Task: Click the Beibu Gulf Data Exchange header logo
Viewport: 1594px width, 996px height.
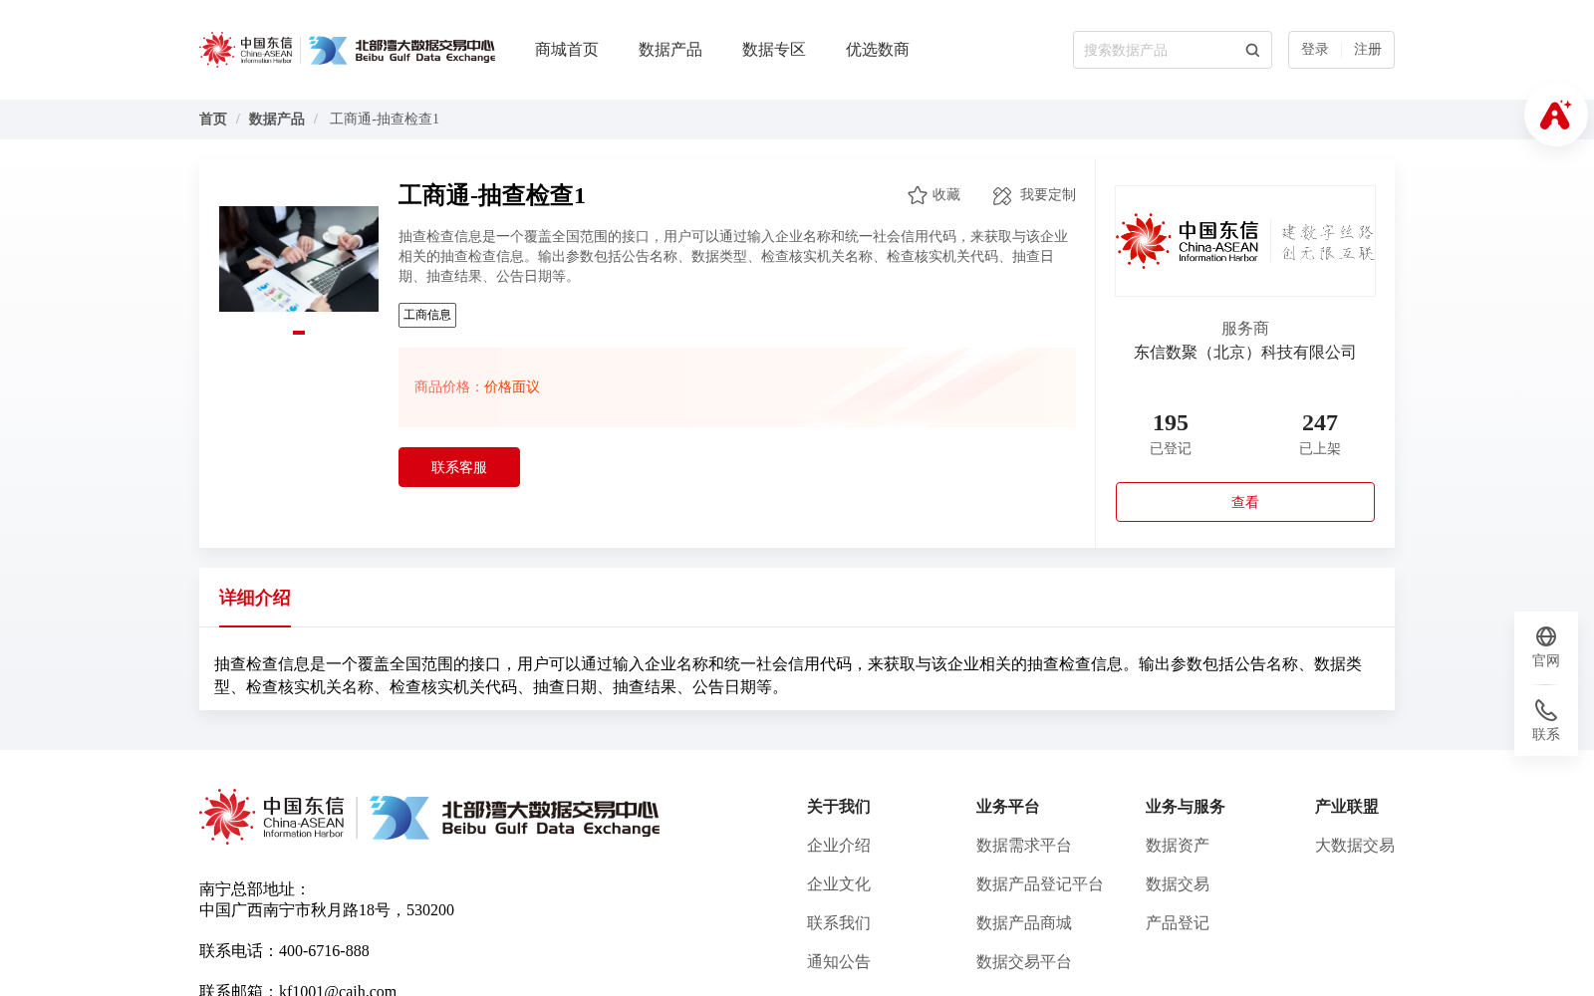Action: [x=401, y=50]
